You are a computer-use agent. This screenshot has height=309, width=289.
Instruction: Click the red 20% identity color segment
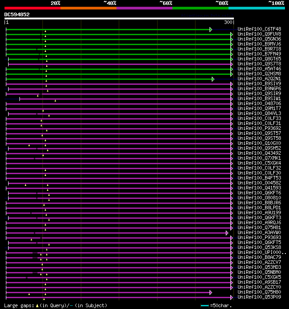click(x=33, y=8)
